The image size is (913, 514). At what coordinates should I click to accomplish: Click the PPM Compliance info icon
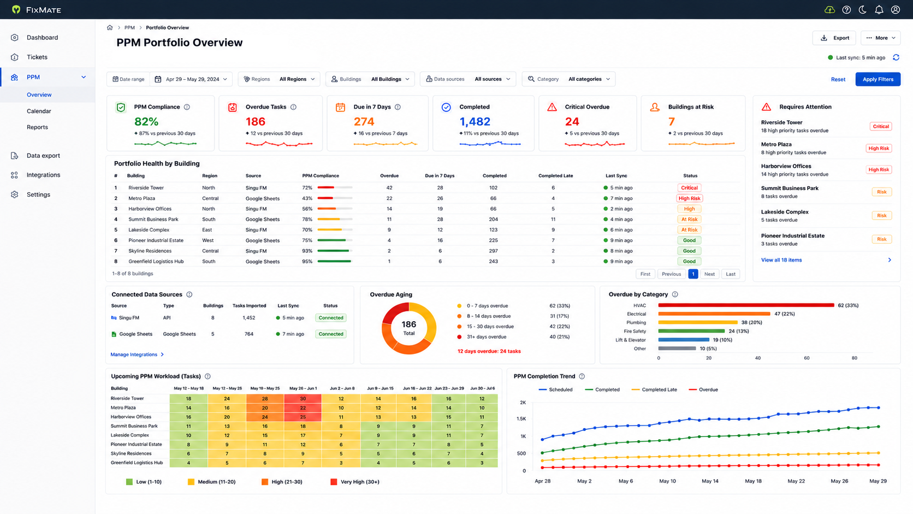(187, 107)
